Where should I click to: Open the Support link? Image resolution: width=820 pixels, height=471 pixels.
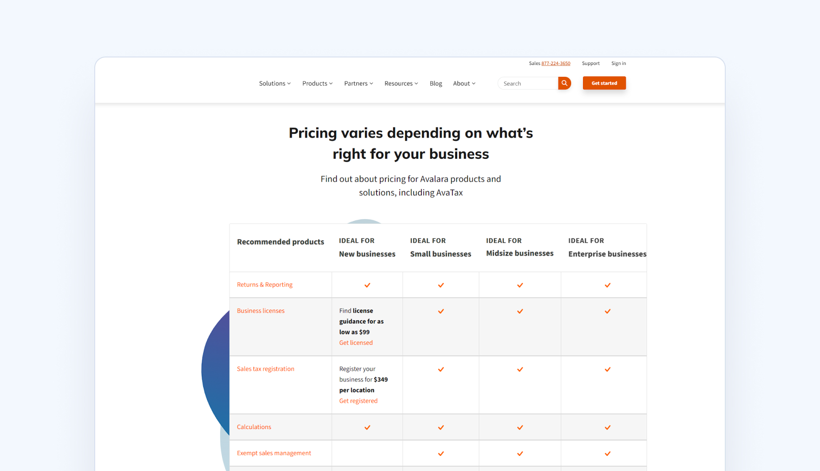[x=590, y=63]
